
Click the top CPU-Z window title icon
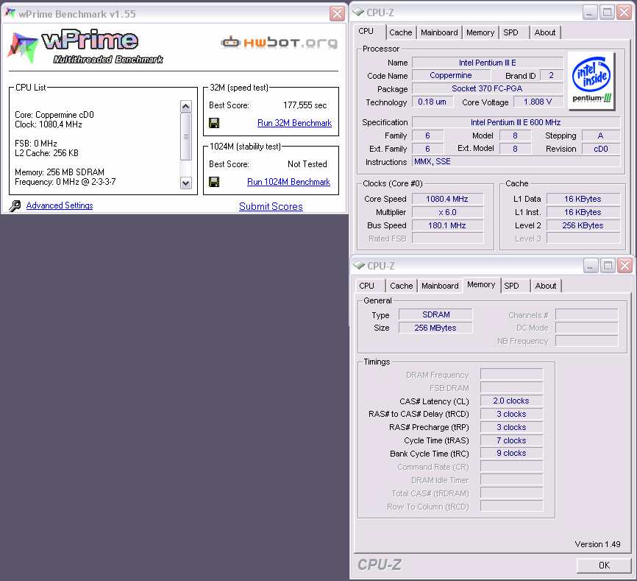[x=358, y=13]
